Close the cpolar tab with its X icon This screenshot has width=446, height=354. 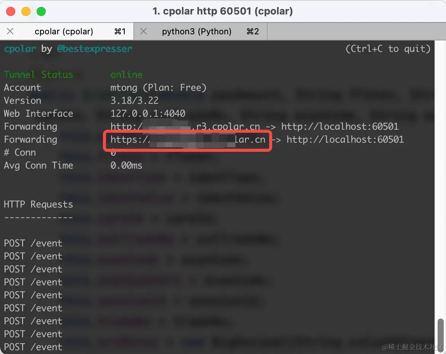pos(10,31)
